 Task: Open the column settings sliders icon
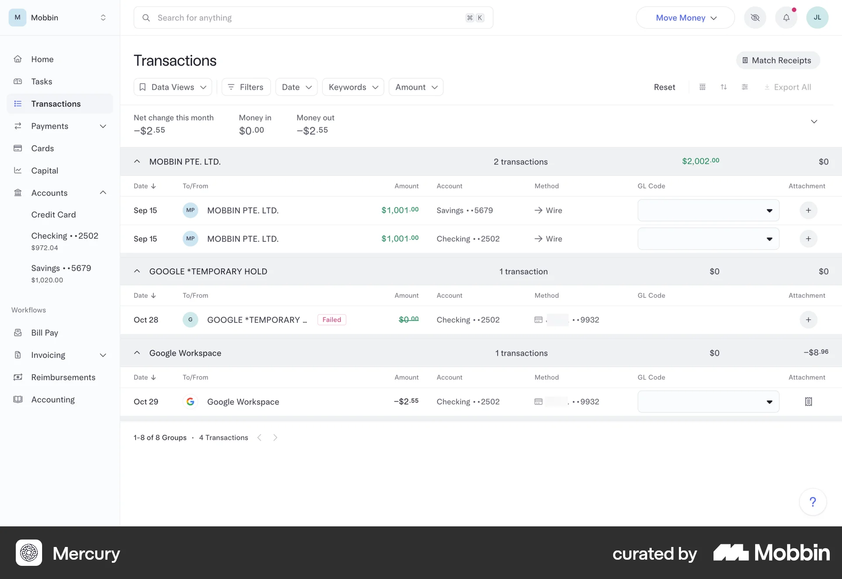[745, 87]
